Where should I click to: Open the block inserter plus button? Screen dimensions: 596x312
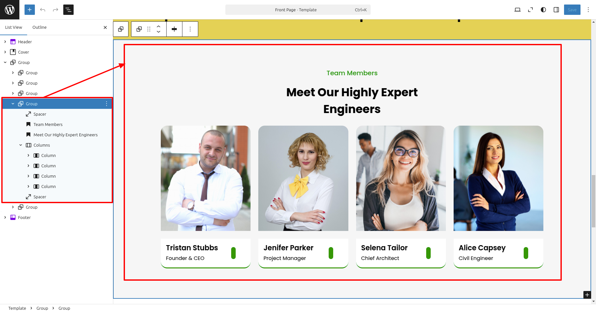(30, 10)
